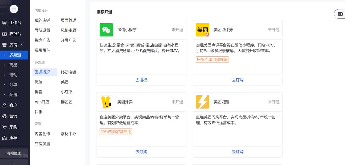Click the 美团点评券 yellow logo
Screen dimensions: 345x165
(x=203, y=30)
